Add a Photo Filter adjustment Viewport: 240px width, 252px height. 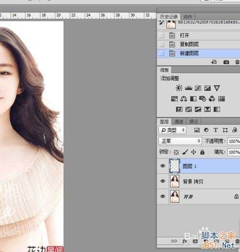pyautogui.click(x=203, y=99)
